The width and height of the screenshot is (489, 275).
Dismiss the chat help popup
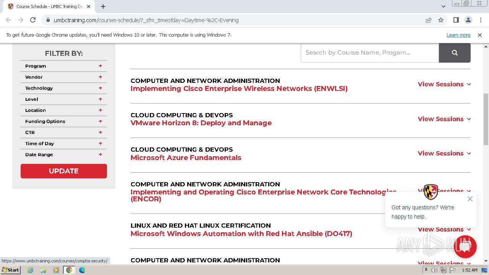click(470, 199)
